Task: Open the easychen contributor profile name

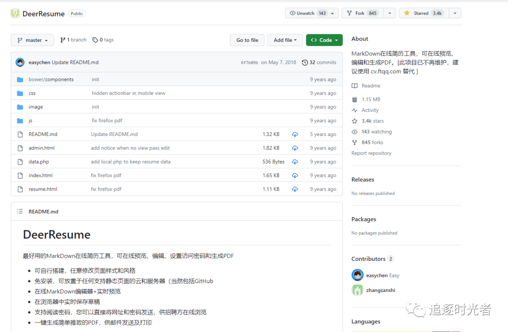Action: point(377,276)
